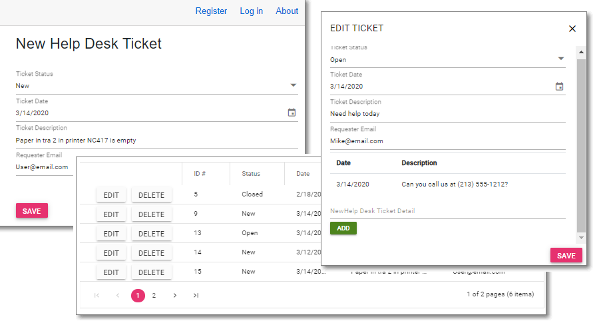
Task: Click Description column header in ticket details
Action: tap(419, 163)
